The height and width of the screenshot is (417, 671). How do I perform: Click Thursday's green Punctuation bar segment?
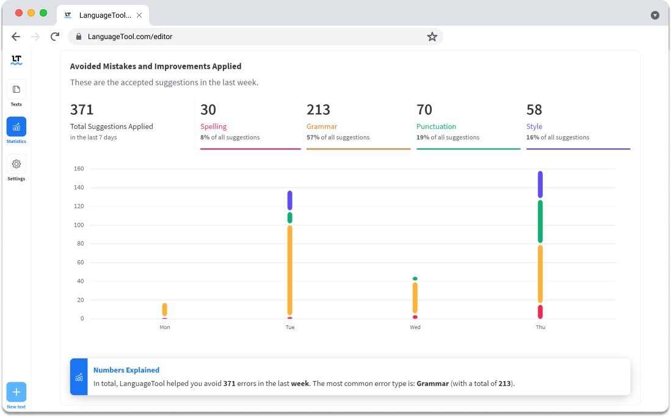540,222
